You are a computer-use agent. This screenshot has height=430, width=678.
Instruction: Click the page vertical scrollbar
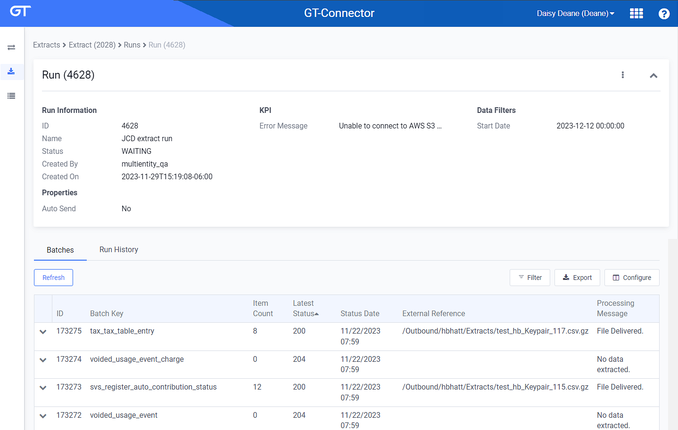pyautogui.click(x=673, y=334)
